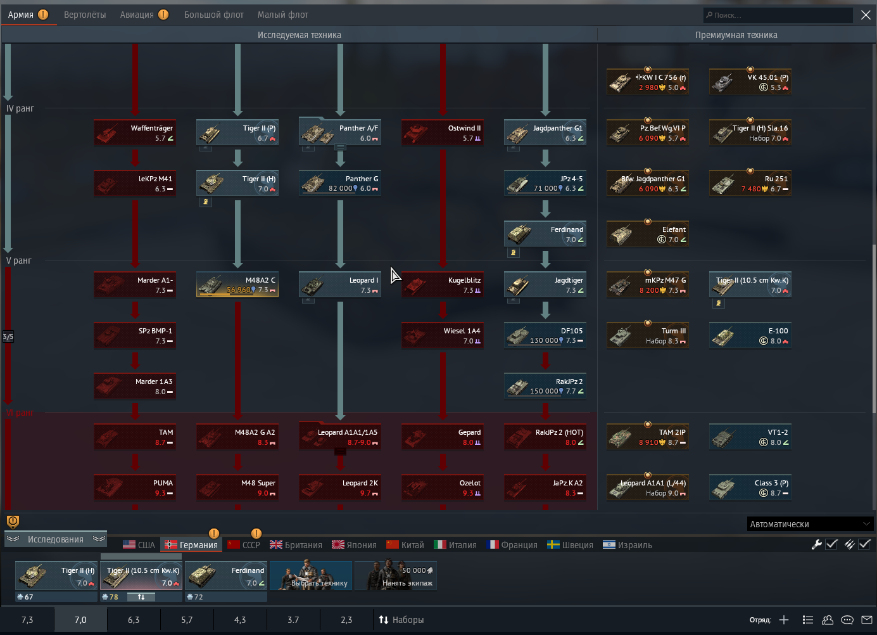Choose the 2,3 lineup preset
877x635 pixels.
point(346,620)
